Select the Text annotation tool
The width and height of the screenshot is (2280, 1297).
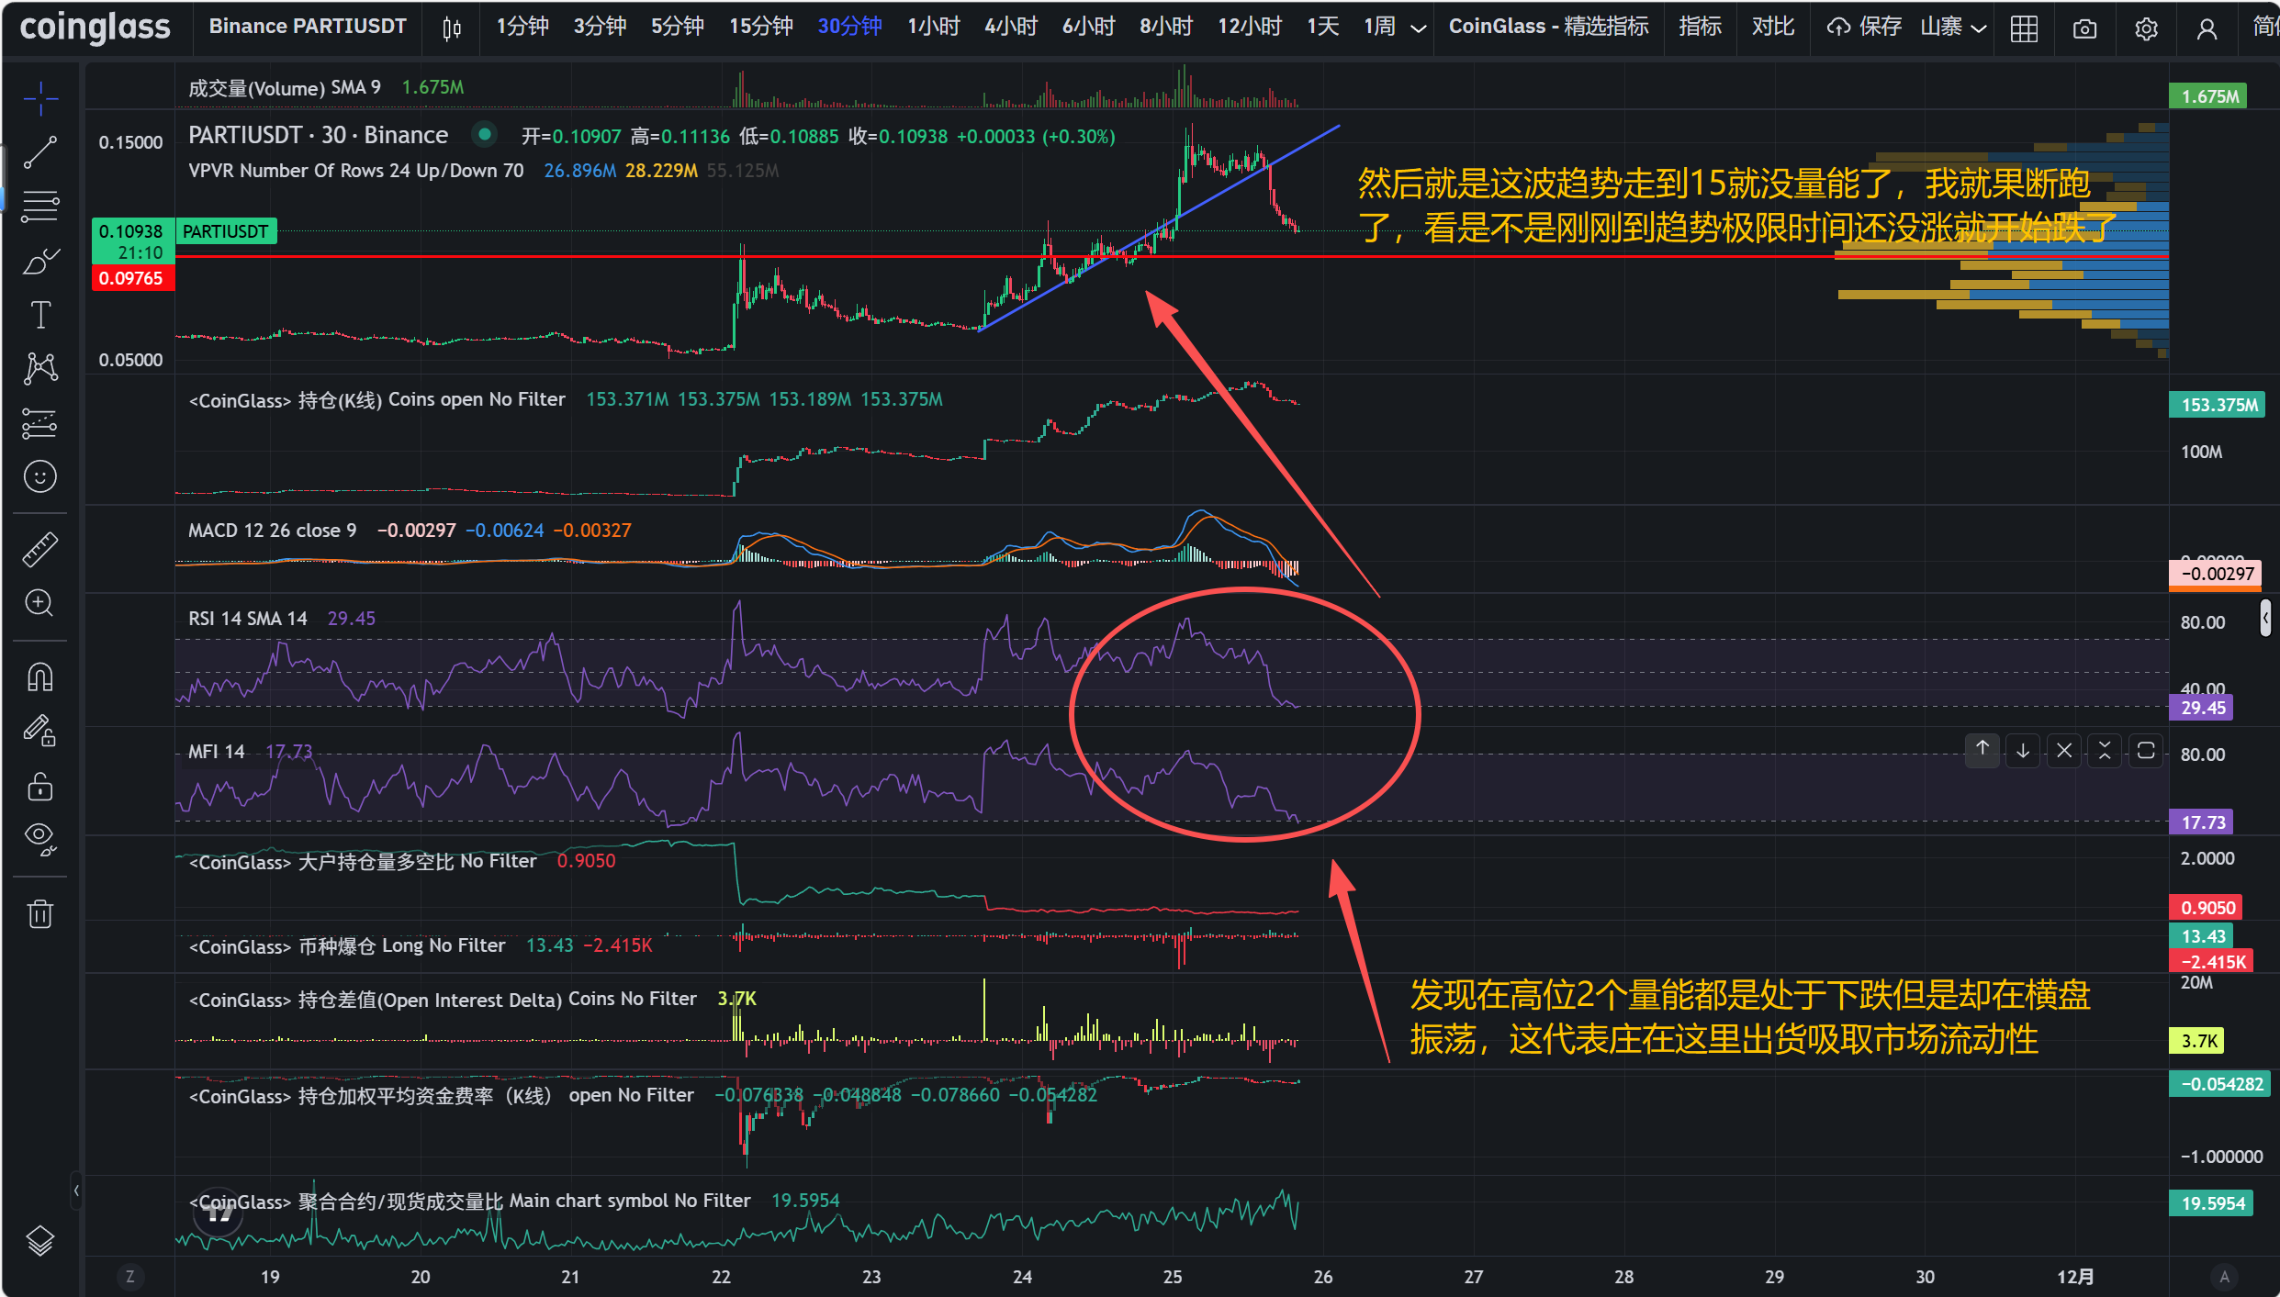(x=40, y=315)
